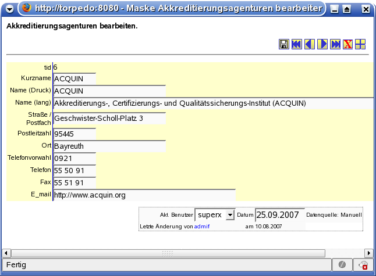Edit the Ort field showing Bayreuth

109,146
